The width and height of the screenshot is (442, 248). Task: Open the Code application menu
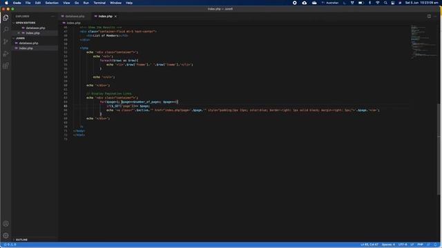pyautogui.click(x=17, y=3)
